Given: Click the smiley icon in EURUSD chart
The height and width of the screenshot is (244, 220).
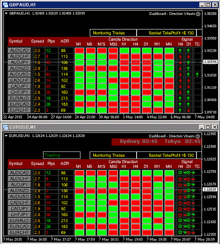Looking at the screenshot, I should pyautogui.click(x=198, y=136).
